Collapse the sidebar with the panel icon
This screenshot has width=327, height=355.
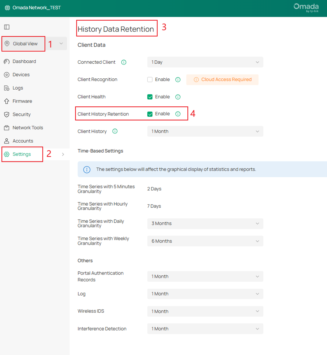tap(7, 27)
